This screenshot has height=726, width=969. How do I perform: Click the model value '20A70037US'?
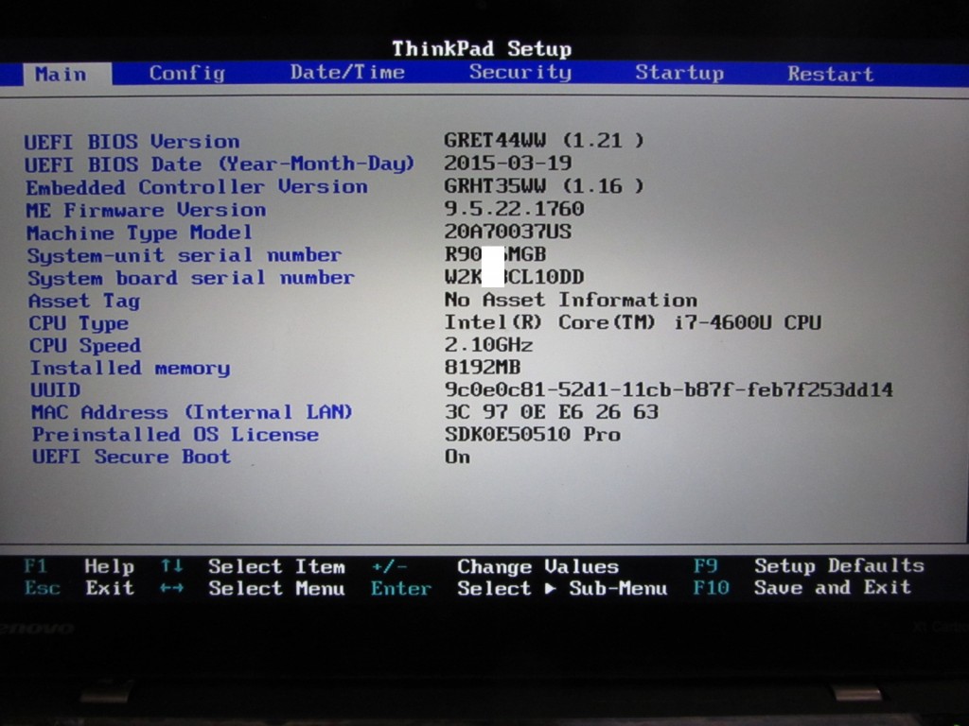pyautogui.click(x=508, y=232)
